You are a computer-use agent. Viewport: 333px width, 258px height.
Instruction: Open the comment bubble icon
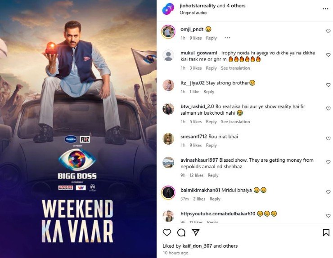coord(181,232)
